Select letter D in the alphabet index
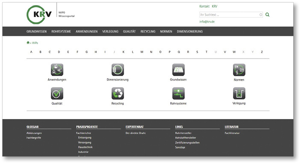Image resolution: width=301 pixels, height=164 pixels. pos(59,52)
